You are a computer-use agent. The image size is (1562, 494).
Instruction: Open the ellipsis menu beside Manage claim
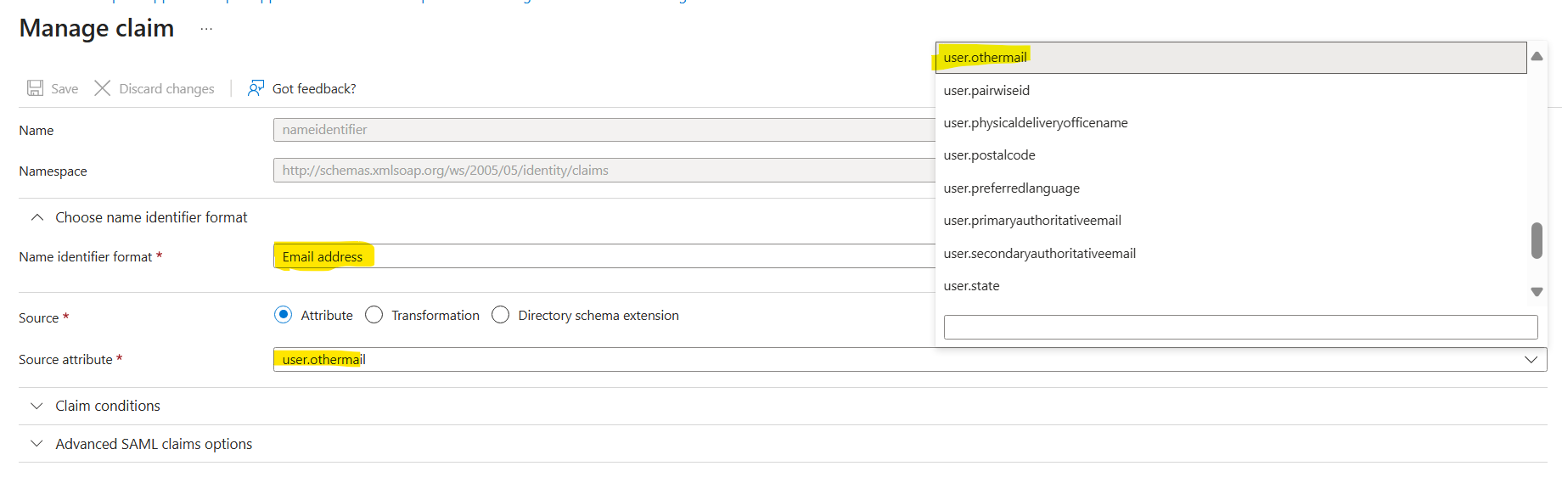(x=206, y=29)
